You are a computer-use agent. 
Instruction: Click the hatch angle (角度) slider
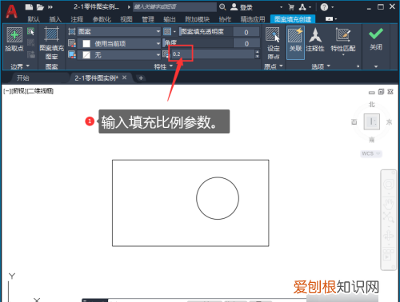198,43
